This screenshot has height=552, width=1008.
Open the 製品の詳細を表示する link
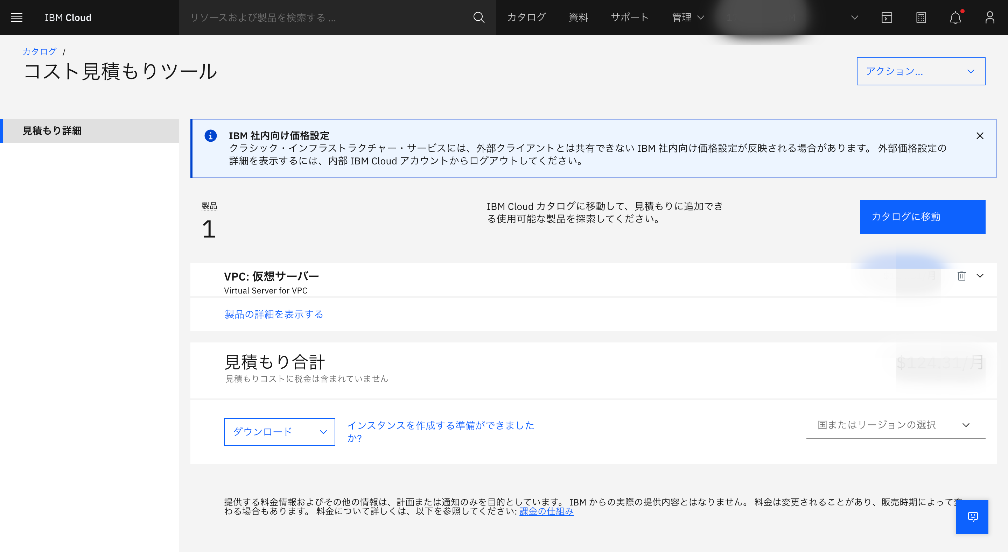coord(273,314)
